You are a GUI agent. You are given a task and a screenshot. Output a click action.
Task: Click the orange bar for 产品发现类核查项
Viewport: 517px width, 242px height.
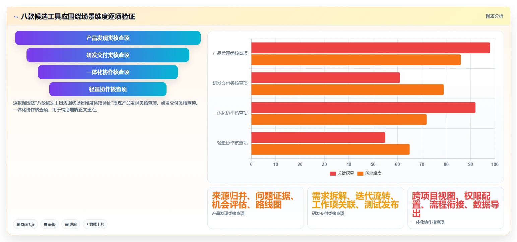pyautogui.click(x=356, y=60)
